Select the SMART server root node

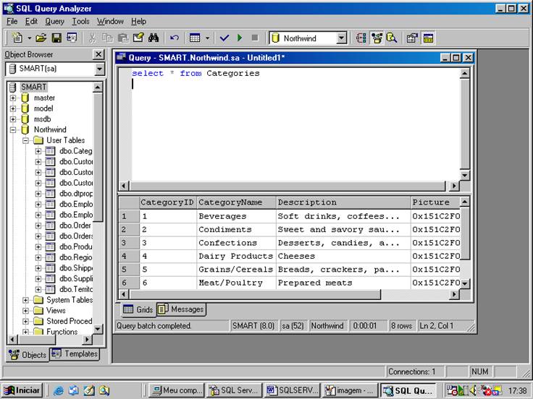[x=33, y=87]
